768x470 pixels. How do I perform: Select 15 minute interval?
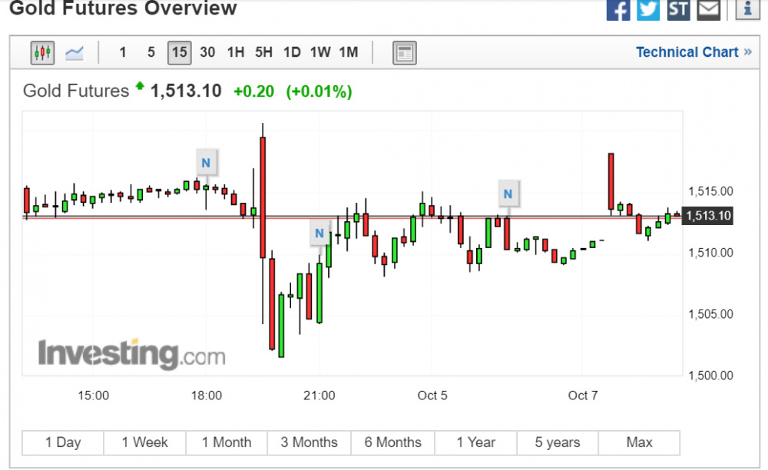(x=179, y=52)
